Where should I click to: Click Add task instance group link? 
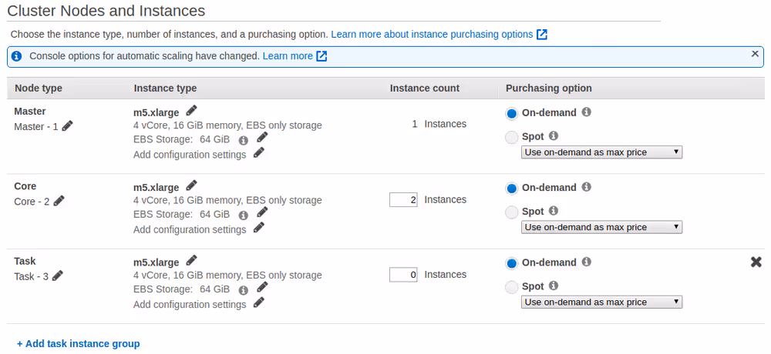tap(79, 344)
